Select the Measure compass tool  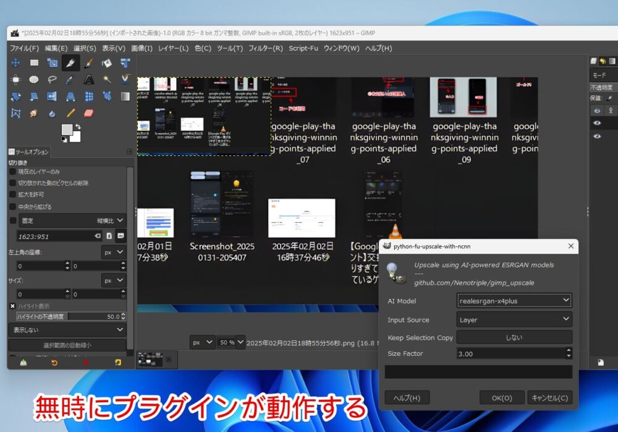[x=125, y=80]
